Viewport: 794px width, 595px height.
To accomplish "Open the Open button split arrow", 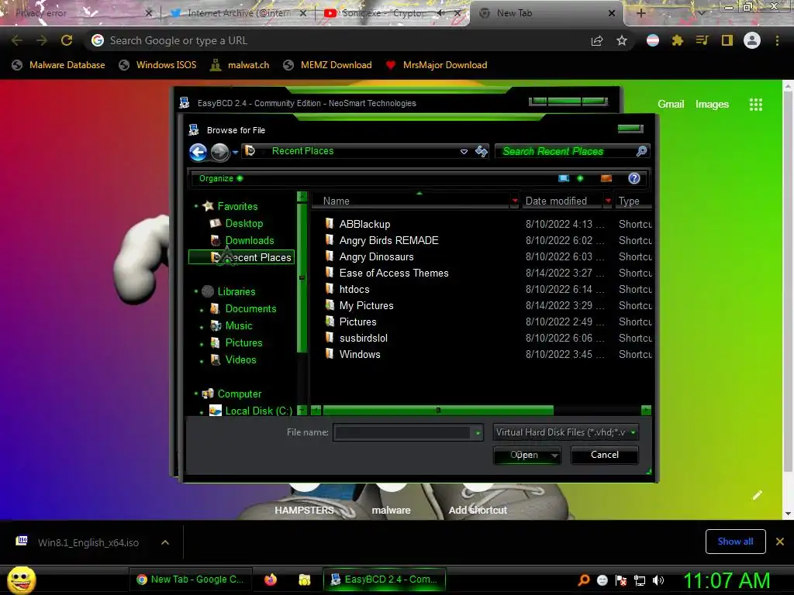I will 554,455.
